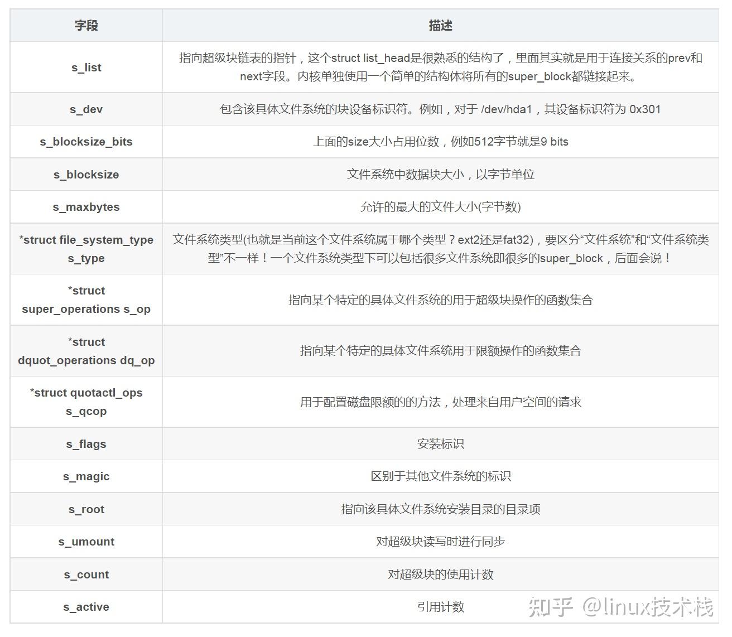Click the description 区别于其他文件系统的标识

[441, 476]
